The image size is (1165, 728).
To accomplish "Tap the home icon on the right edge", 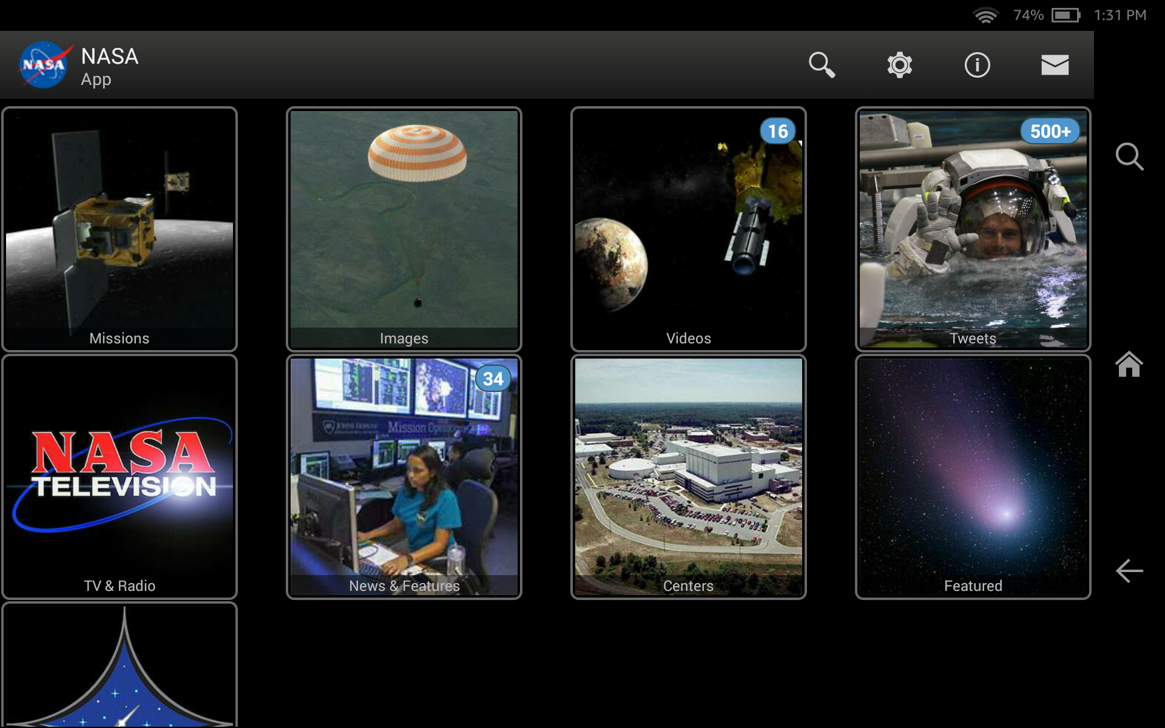I will click(x=1129, y=365).
